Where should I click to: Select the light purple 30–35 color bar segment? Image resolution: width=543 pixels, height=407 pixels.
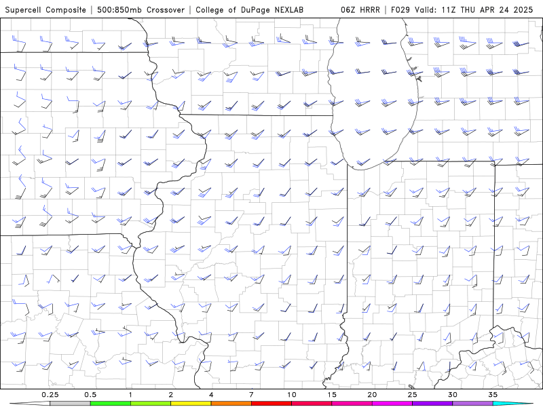click(x=472, y=404)
